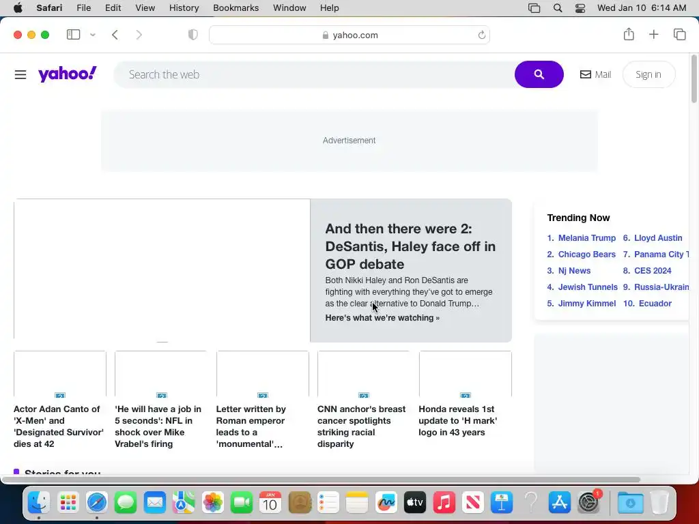This screenshot has height=524, width=699.
Task: Open Freeform from the Dock
Action: 386,503
